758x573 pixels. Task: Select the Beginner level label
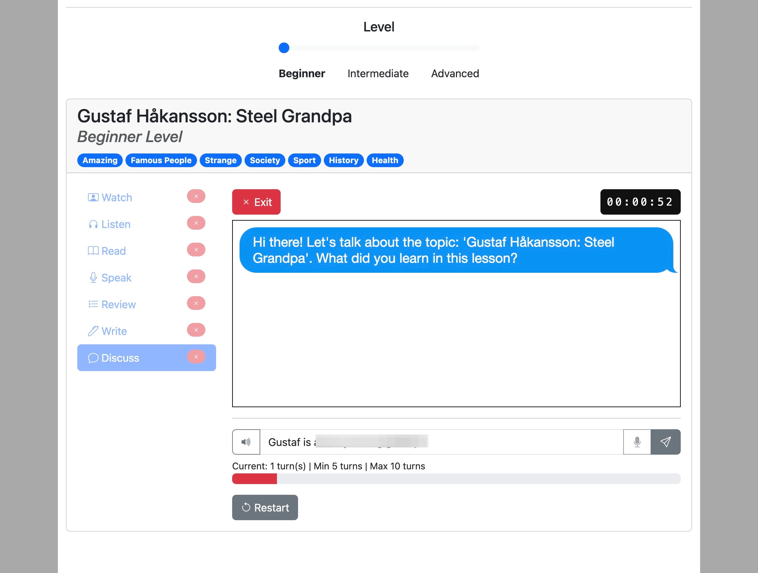click(301, 73)
